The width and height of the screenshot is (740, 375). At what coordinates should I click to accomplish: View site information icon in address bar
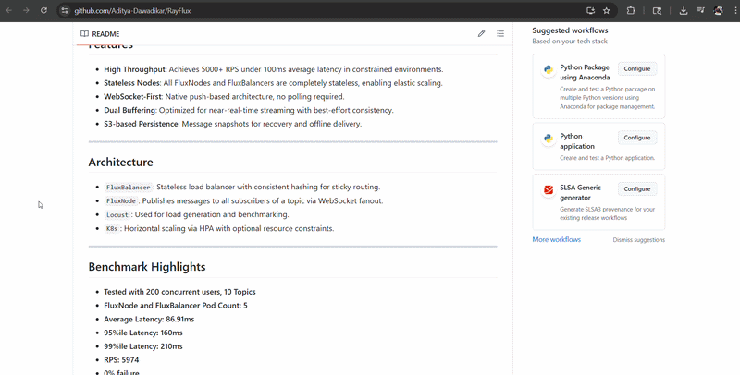point(64,11)
